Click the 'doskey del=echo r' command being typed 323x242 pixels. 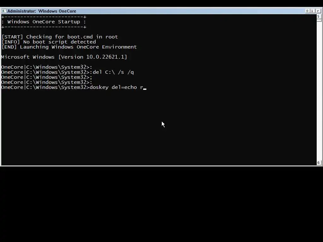116,87
